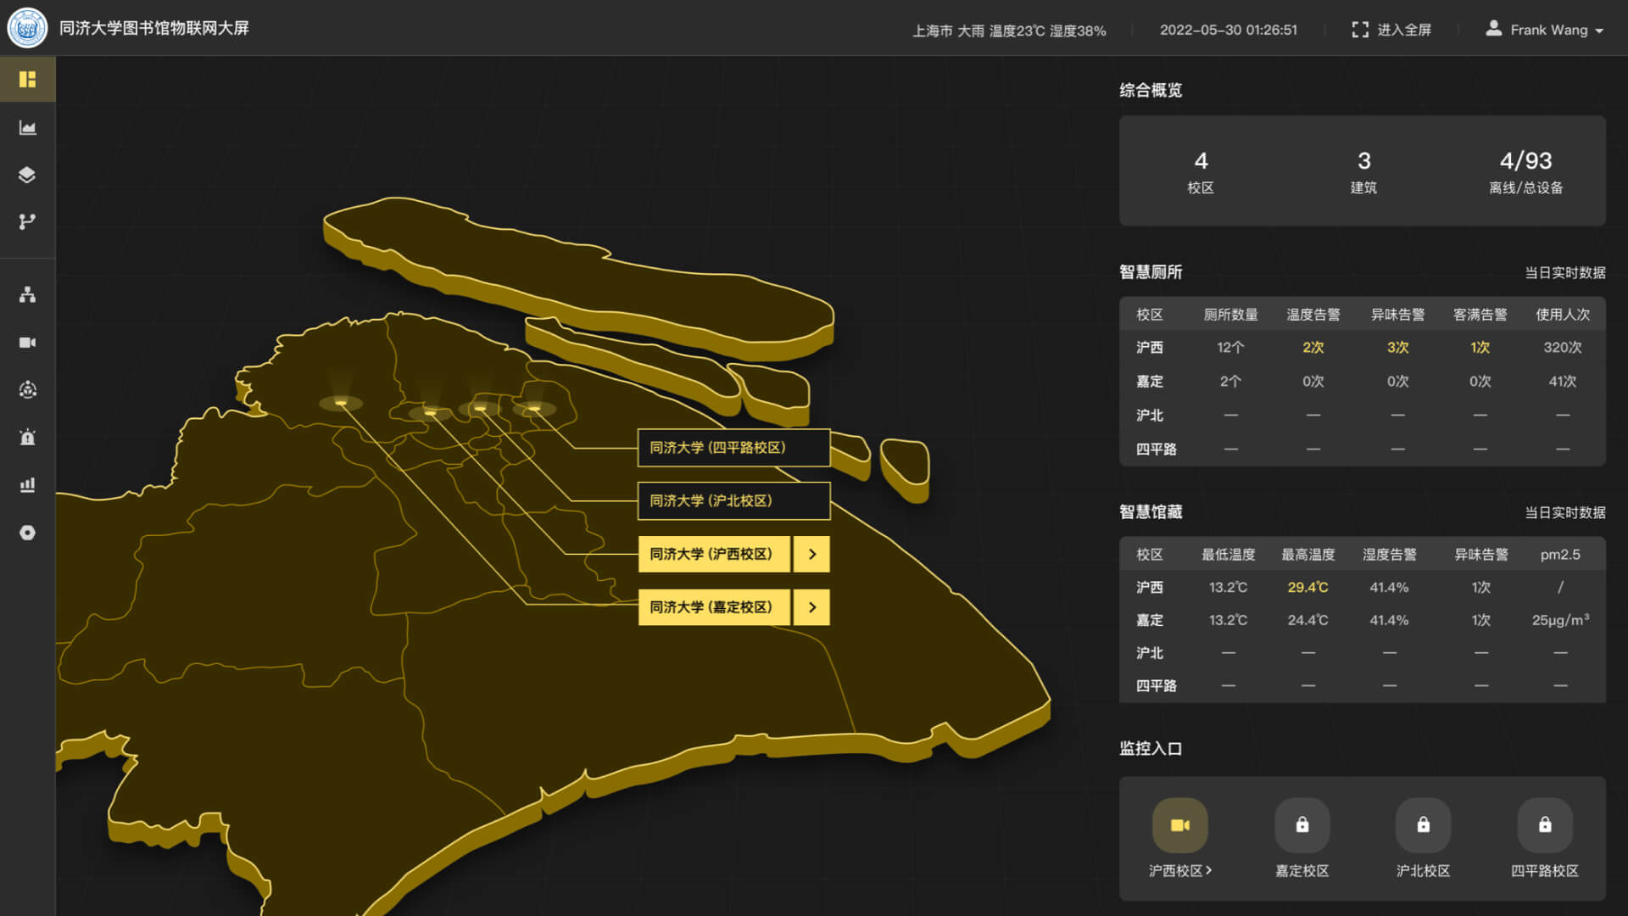
Task: Click the 12个 toilet count cell
Action: pyautogui.click(x=1230, y=348)
